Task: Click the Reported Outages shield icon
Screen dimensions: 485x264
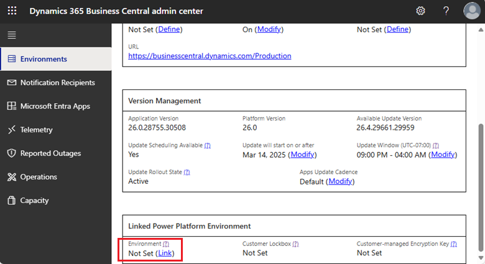Action: (12, 153)
